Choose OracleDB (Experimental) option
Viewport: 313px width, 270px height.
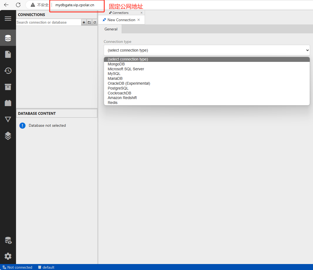(x=207, y=83)
